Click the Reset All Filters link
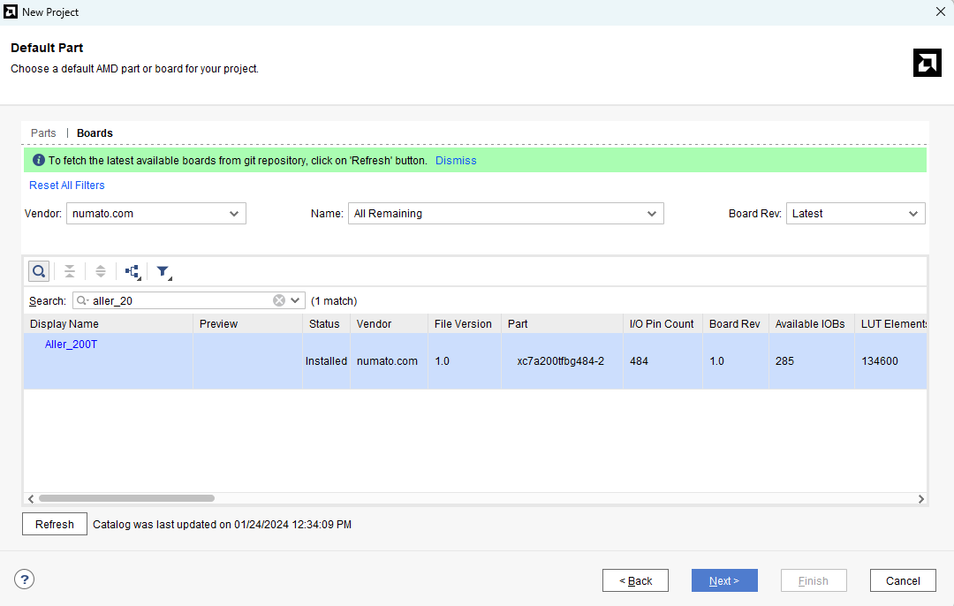 [67, 186]
